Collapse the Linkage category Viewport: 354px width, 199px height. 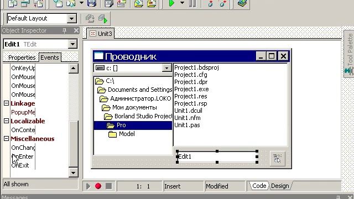point(6,103)
